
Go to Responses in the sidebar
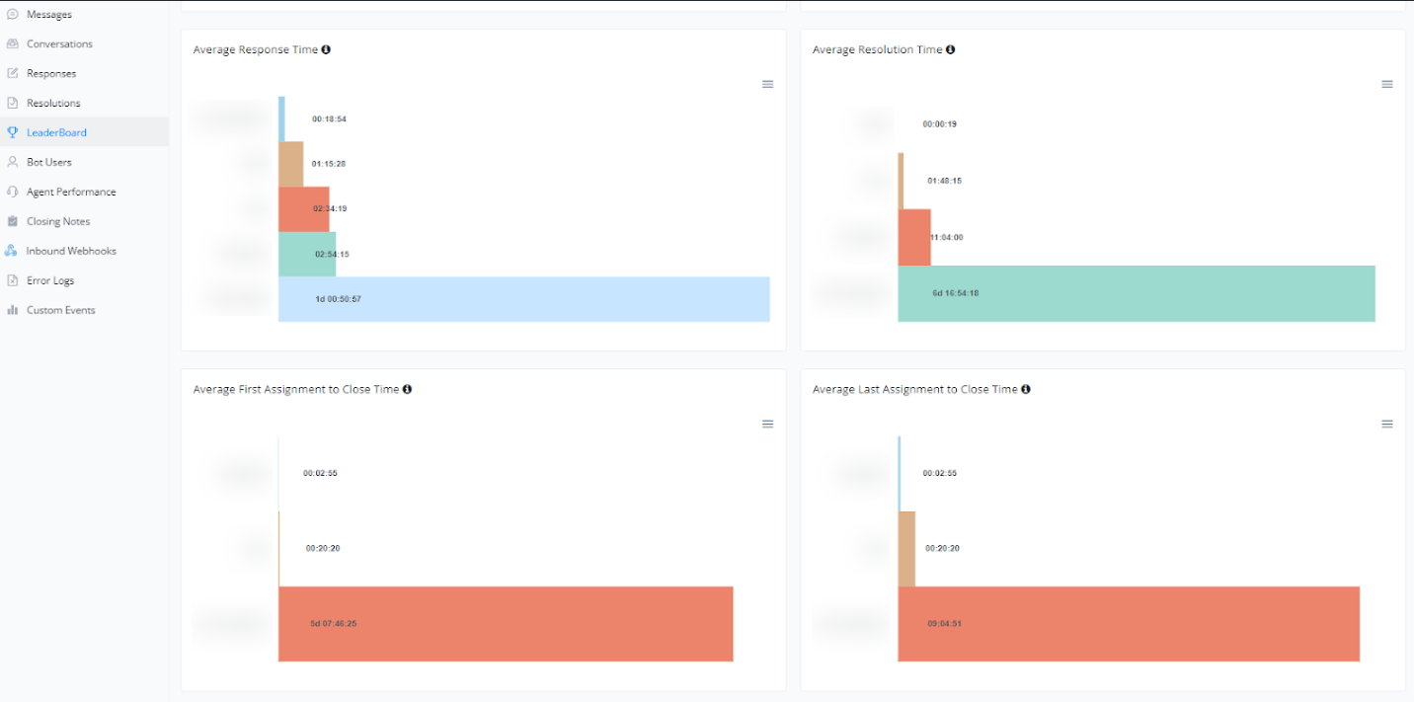point(51,74)
